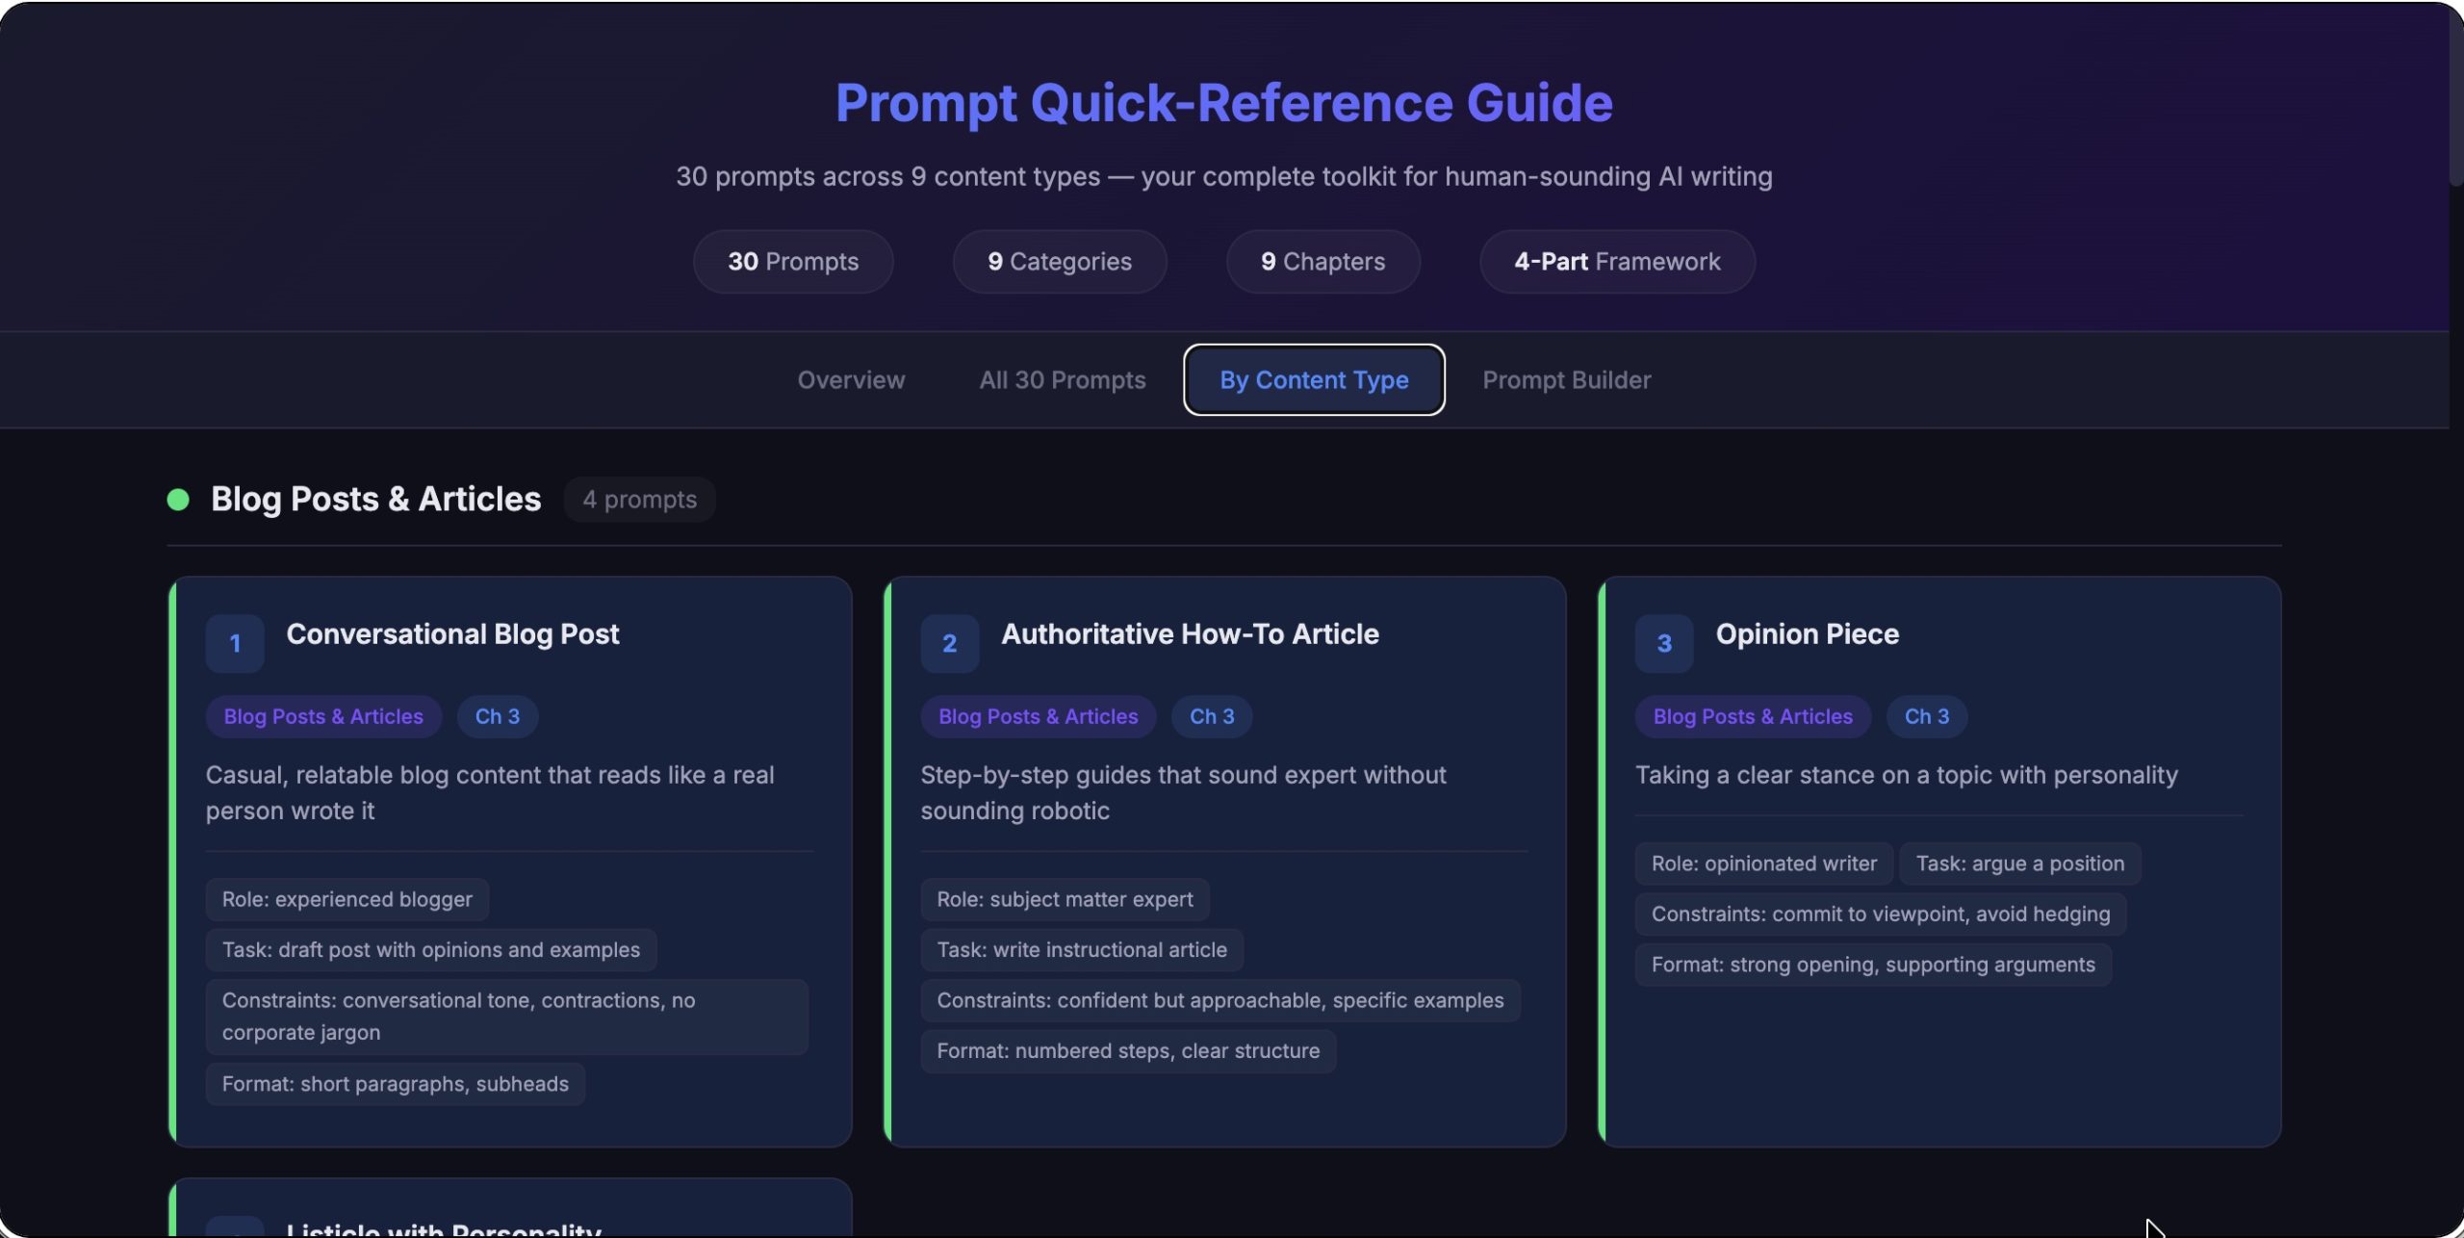Click the 30 Prompts stat pill
The image size is (2464, 1238).
pos(792,262)
